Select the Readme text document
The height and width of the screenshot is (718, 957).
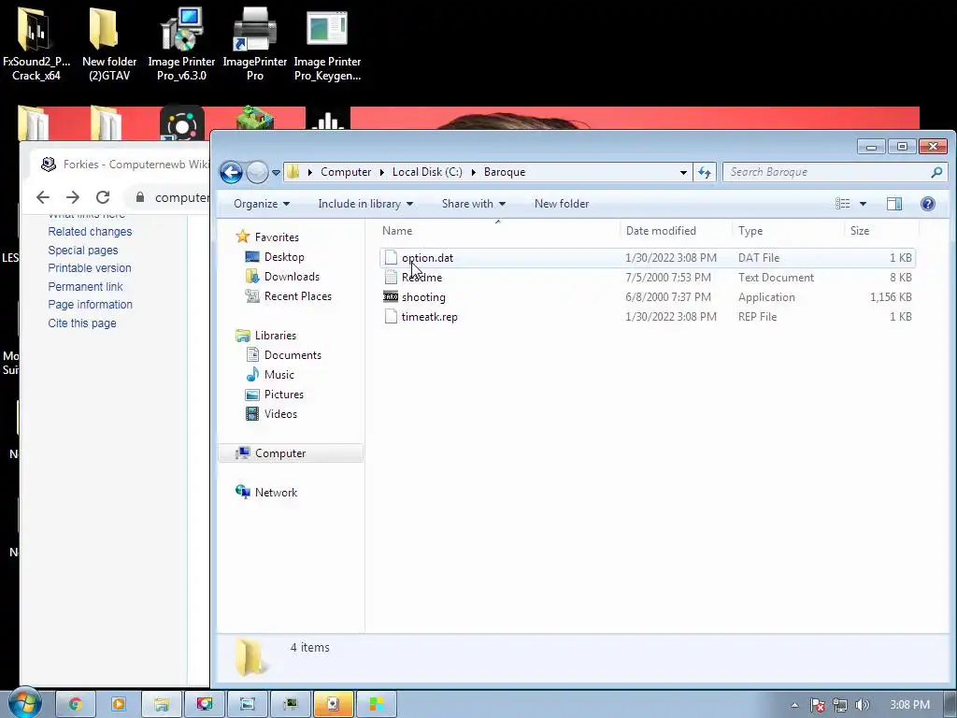coord(647,277)
